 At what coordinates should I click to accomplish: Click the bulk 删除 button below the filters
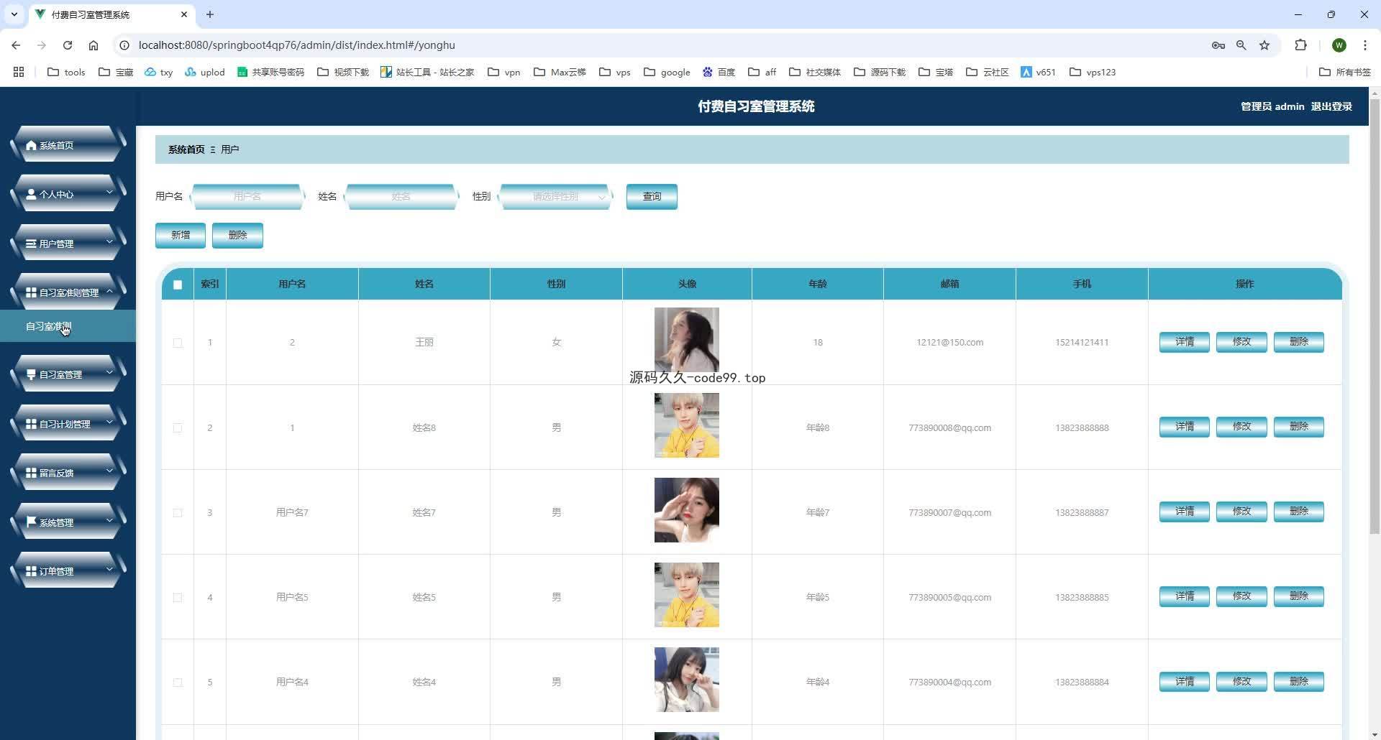point(237,236)
